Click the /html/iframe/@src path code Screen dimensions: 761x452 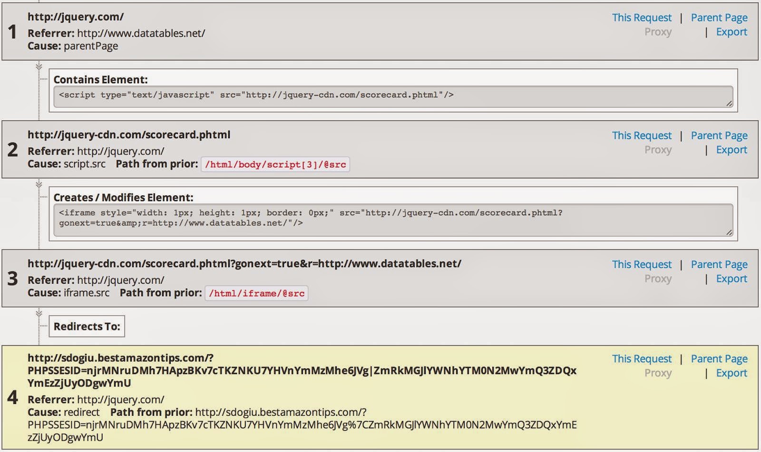256,293
